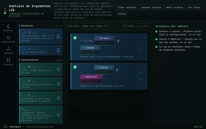Toggle the negated Cerebro complement chip

point(105,43)
